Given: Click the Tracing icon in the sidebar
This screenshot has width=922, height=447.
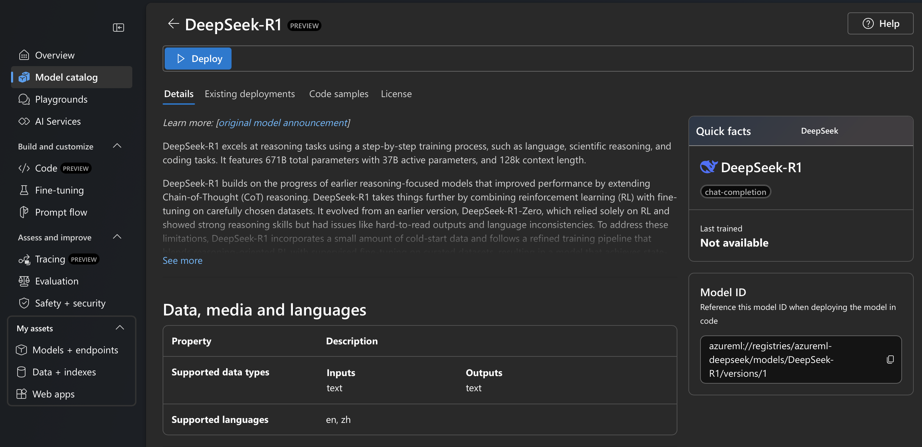Looking at the screenshot, I should (x=24, y=259).
